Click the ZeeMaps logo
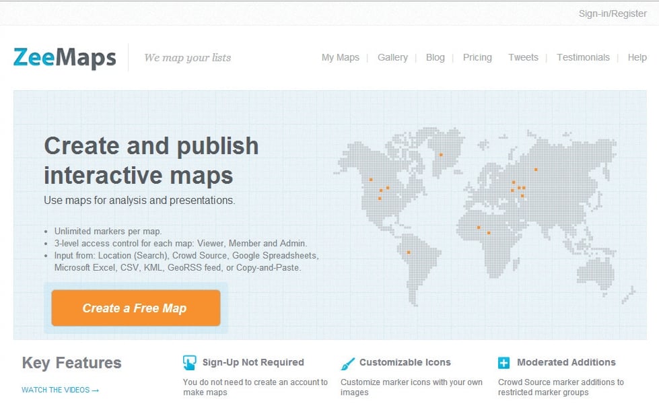Image resolution: width=659 pixels, height=412 pixels. click(x=65, y=58)
